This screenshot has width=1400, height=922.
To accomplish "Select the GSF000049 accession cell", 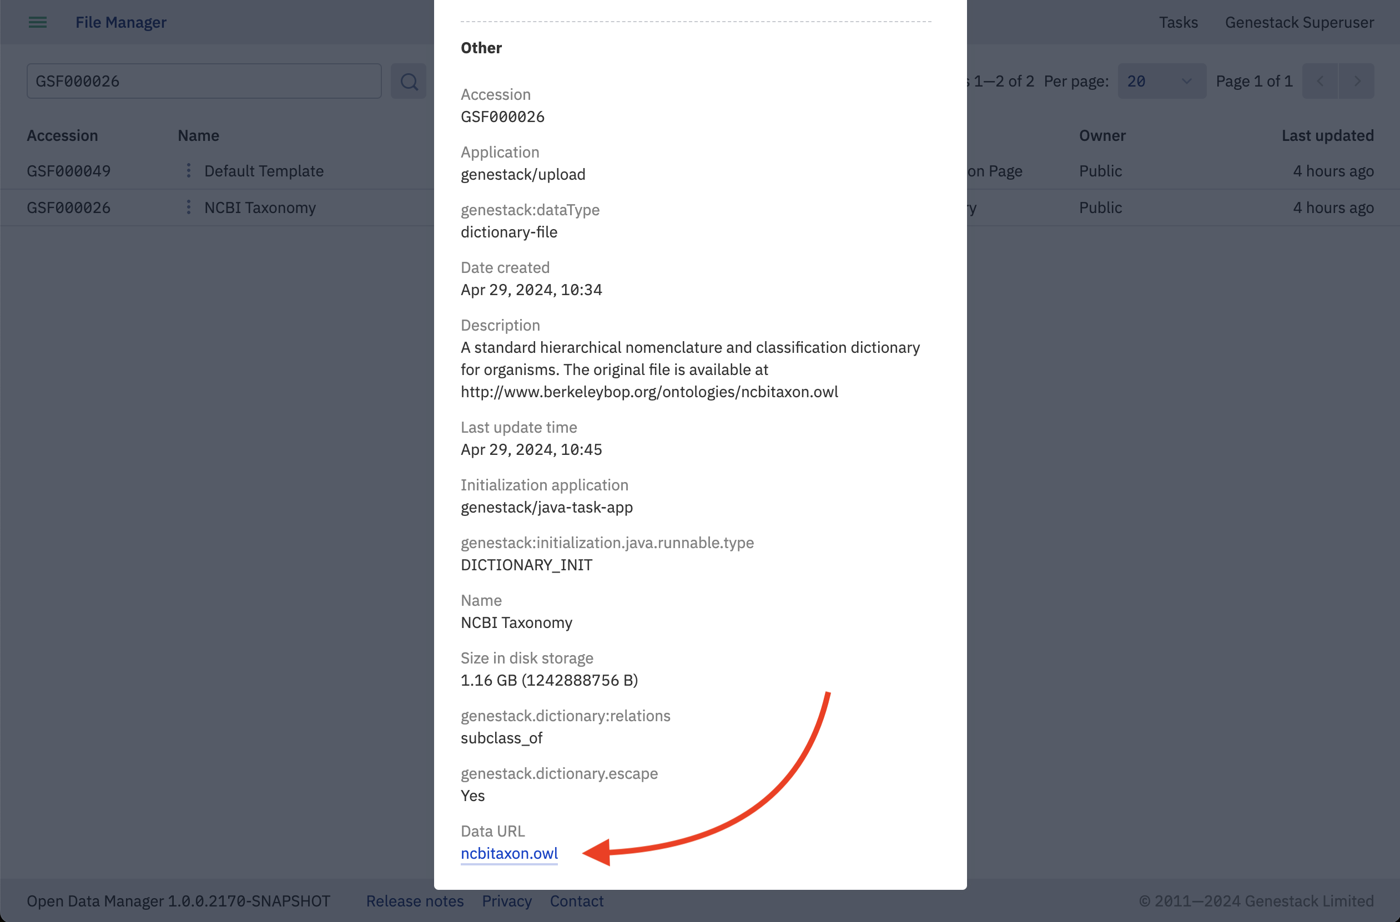I will [x=68, y=170].
